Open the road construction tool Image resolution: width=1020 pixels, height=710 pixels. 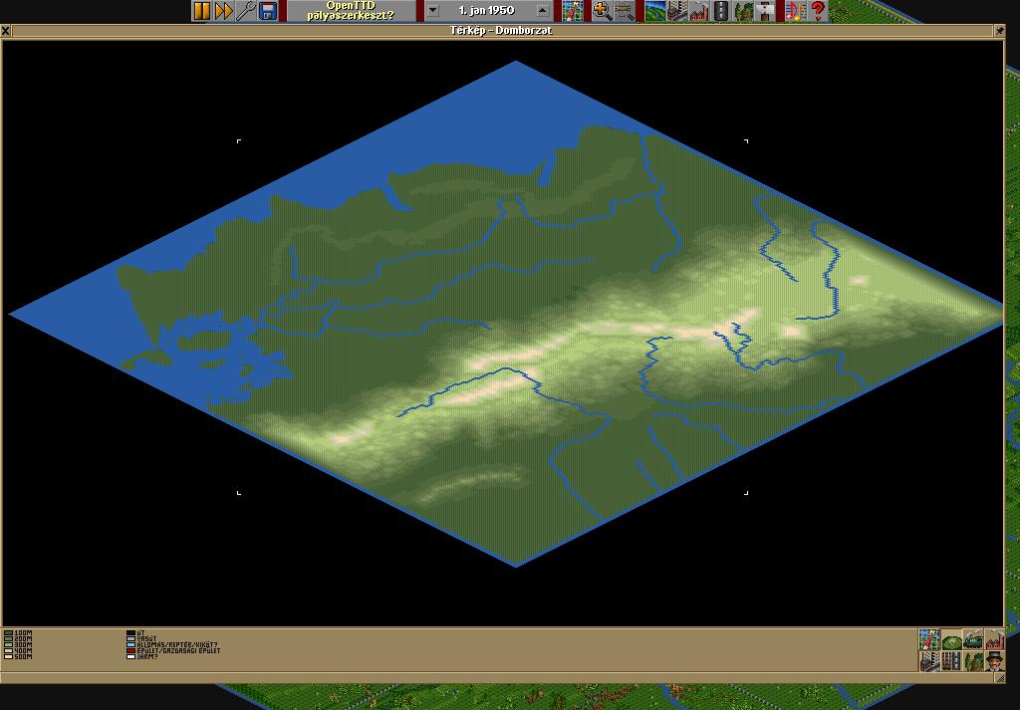tap(721, 10)
